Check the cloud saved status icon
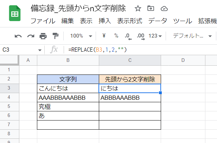 tap(164, 9)
